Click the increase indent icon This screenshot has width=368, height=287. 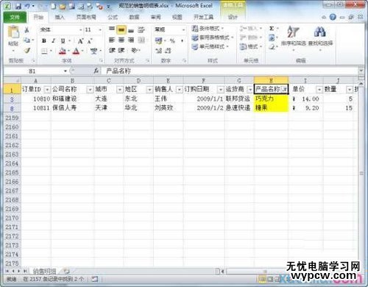[121, 51]
